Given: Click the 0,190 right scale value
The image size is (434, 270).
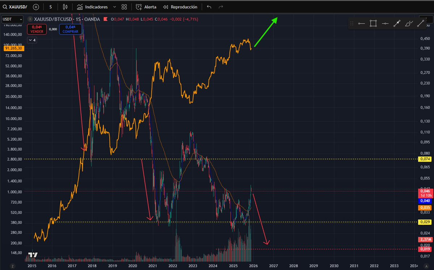Looking at the screenshot, I should (x=425, y=96).
